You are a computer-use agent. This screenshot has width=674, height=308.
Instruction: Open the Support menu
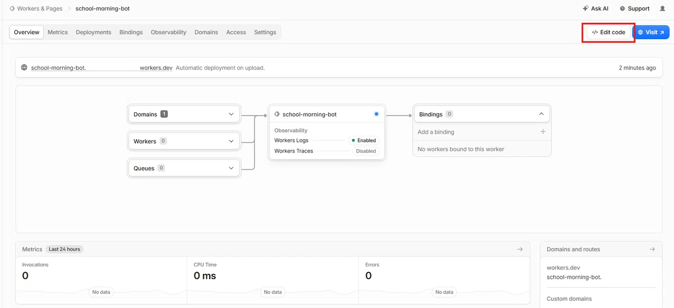[x=635, y=8]
